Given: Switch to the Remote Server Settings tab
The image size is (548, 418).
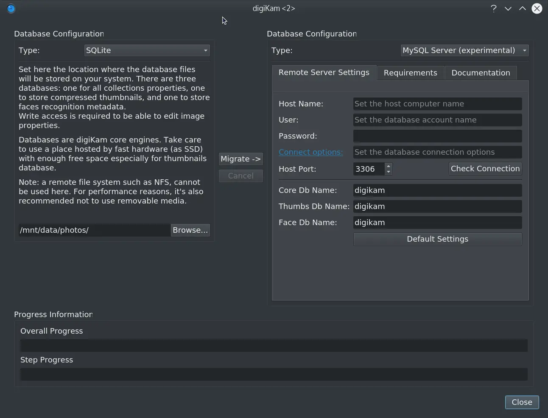Looking at the screenshot, I should [324, 72].
